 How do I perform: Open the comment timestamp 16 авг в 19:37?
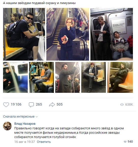[x=24, y=142]
